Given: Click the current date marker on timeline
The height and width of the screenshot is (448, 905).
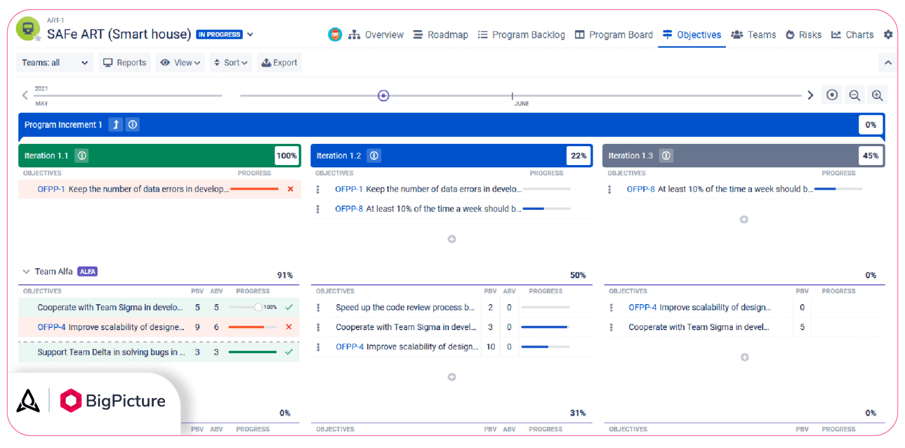Looking at the screenshot, I should (x=384, y=95).
